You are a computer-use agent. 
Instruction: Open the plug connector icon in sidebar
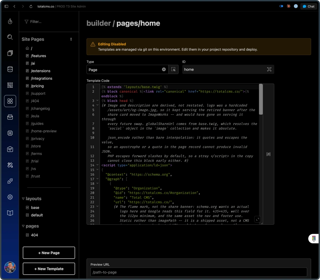pyautogui.click(x=10, y=181)
